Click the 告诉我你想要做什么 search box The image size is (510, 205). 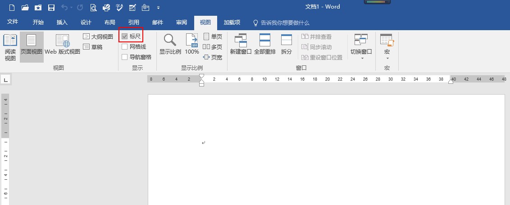click(x=285, y=23)
